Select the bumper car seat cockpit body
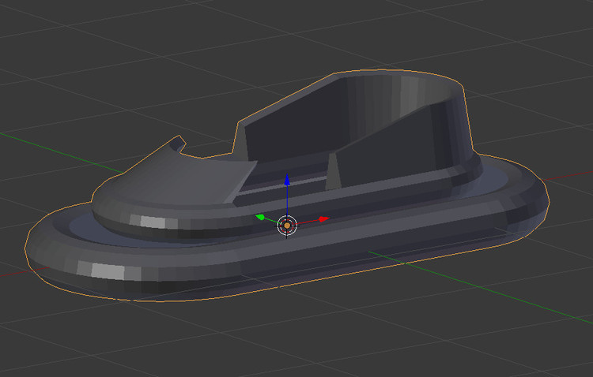Screen dimensions: 593x377 point(356,129)
